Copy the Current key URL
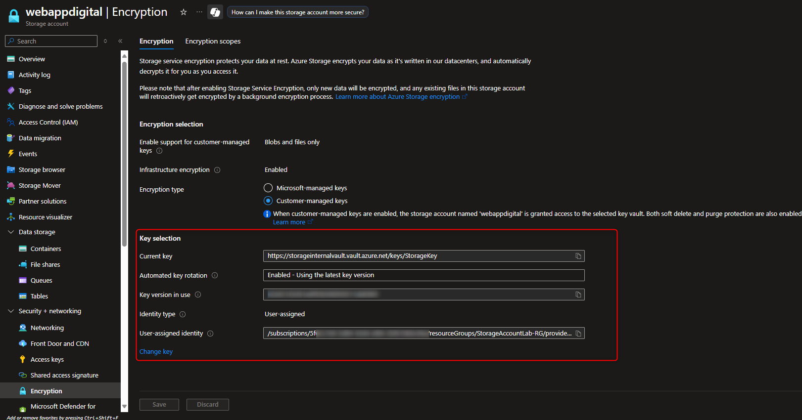 (x=578, y=256)
